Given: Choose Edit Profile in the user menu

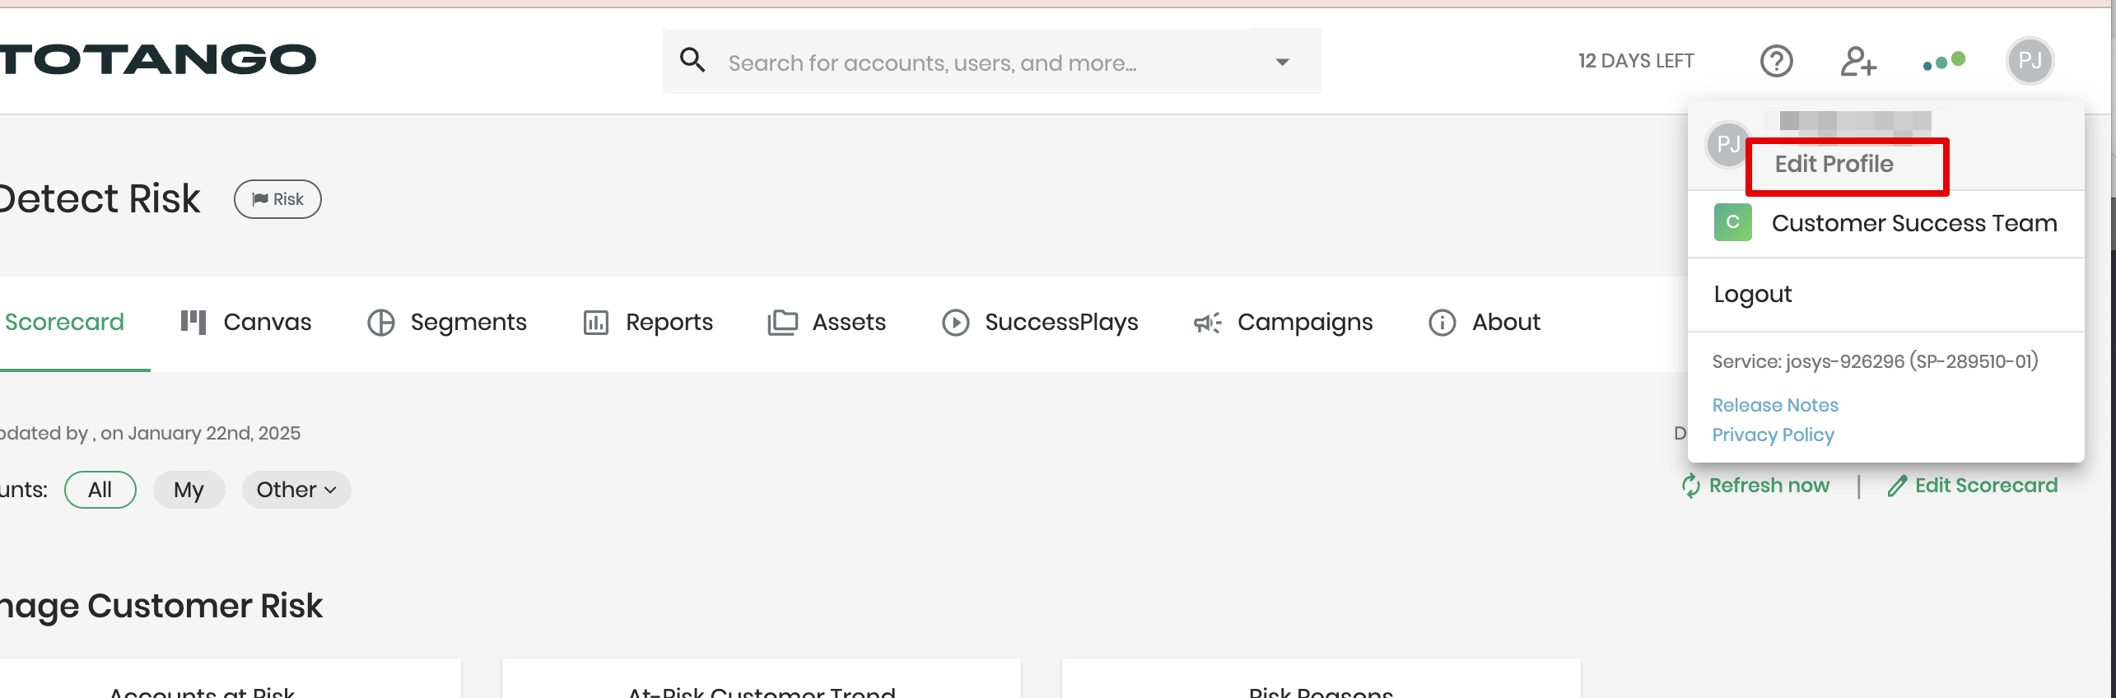Looking at the screenshot, I should pyautogui.click(x=1834, y=165).
